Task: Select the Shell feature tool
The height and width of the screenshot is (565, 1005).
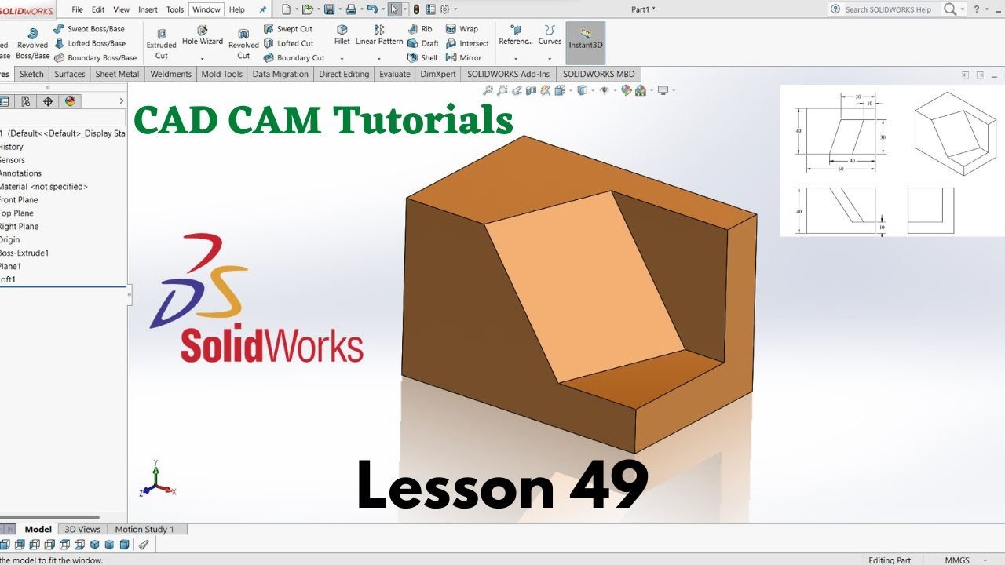Action: (x=422, y=57)
